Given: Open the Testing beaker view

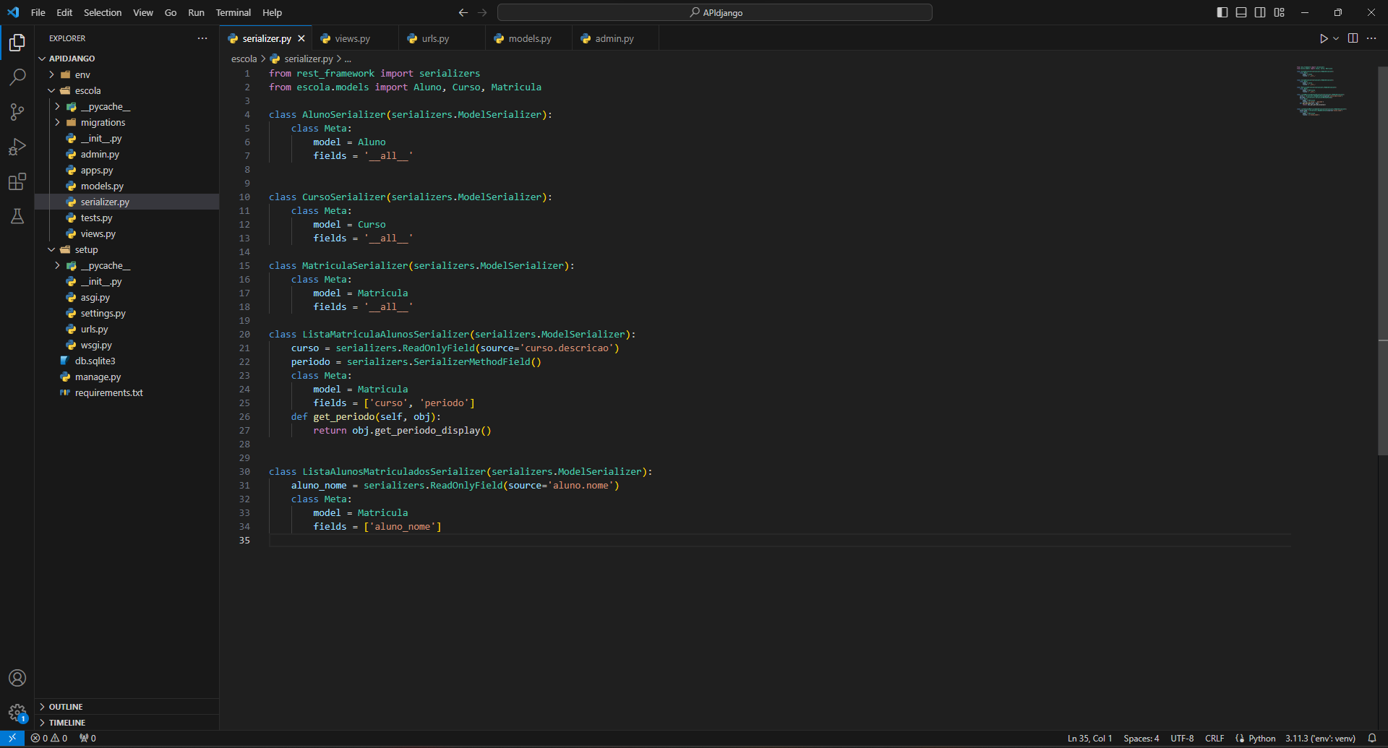Looking at the screenshot, I should point(17,216).
